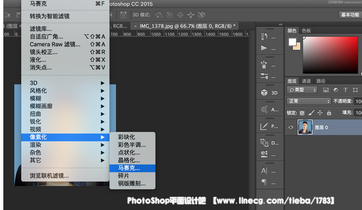The height and width of the screenshot is (210, 362).
Task: Switch to the 路径 paths tab
Action: pyautogui.click(x=321, y=81)
